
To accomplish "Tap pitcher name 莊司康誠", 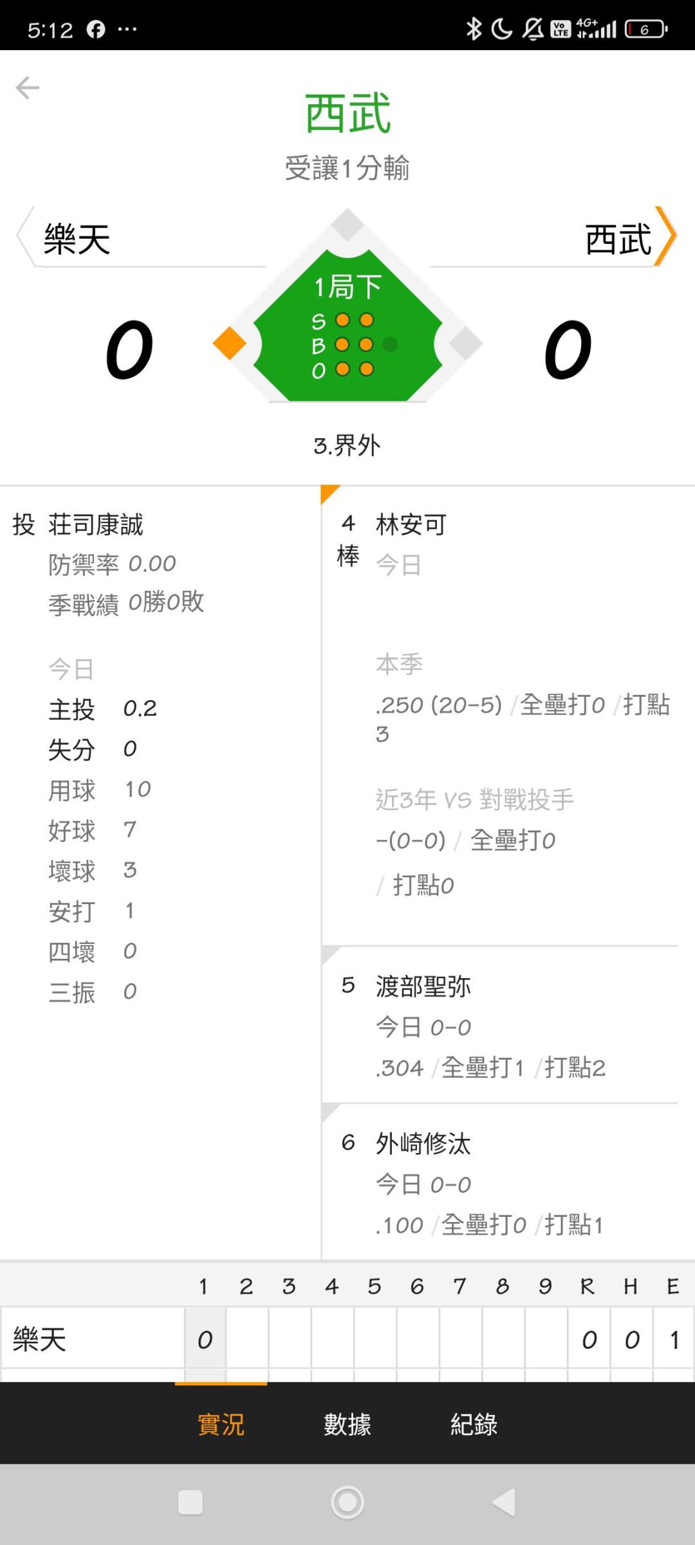I will pos(96,524).
